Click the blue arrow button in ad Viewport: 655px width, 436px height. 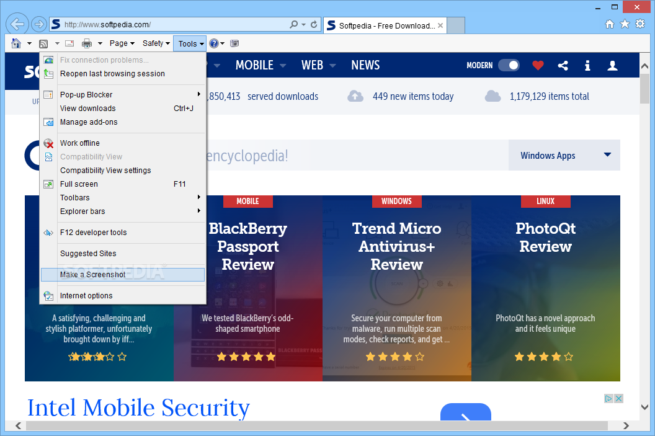coord(466,412)
